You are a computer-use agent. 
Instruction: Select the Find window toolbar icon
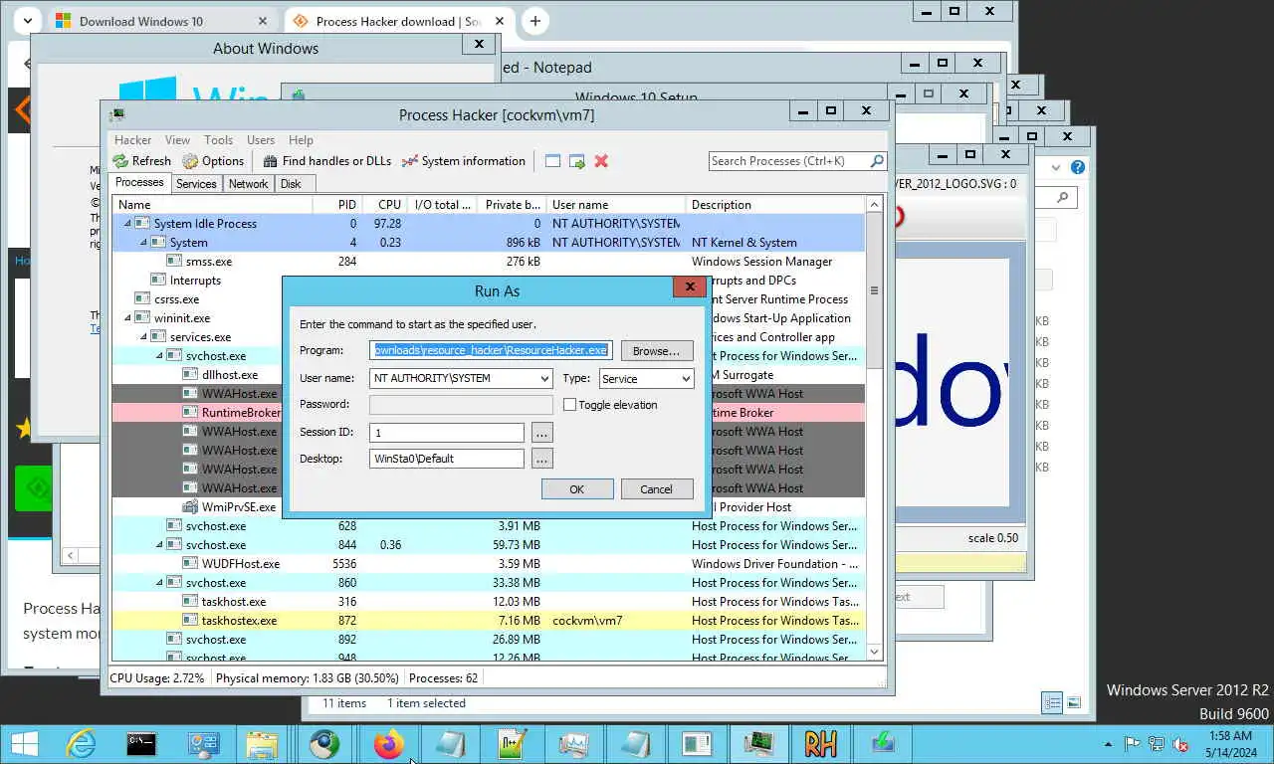552,161
